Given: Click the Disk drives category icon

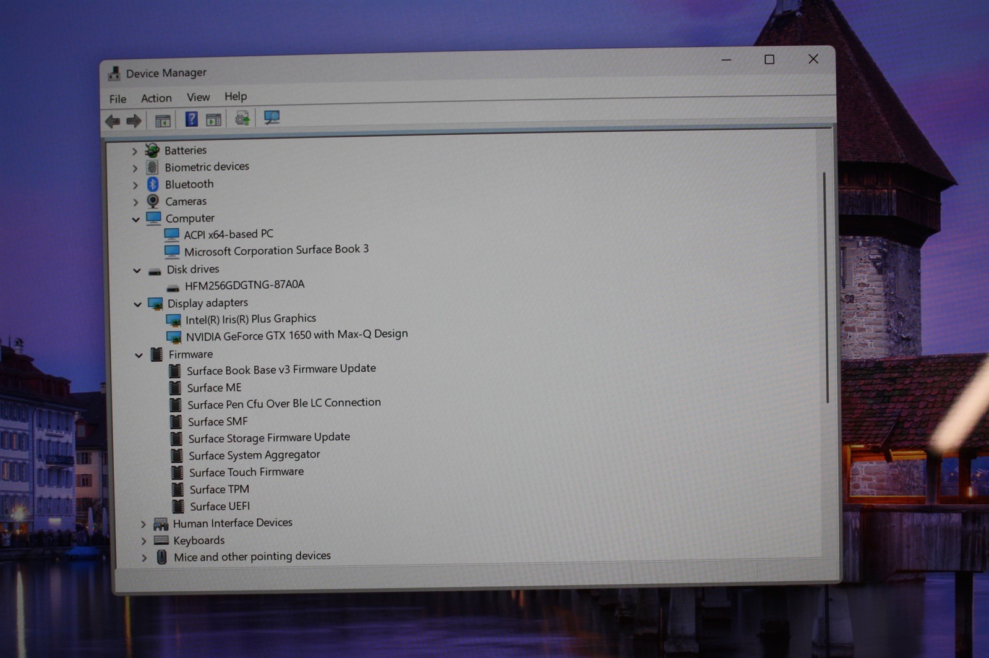Looking at the screenshot, I should (155, 270).
